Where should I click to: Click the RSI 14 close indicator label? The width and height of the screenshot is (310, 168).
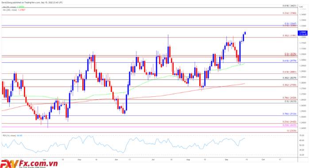click(12, 135)
